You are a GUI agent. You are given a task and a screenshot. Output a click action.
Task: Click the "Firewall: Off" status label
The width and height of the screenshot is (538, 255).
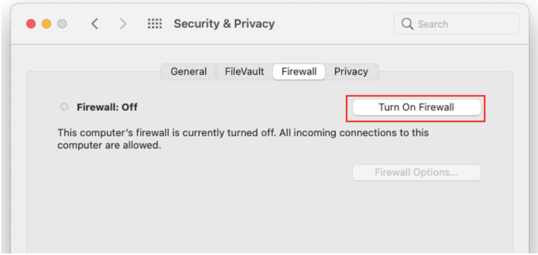(107, 107)
